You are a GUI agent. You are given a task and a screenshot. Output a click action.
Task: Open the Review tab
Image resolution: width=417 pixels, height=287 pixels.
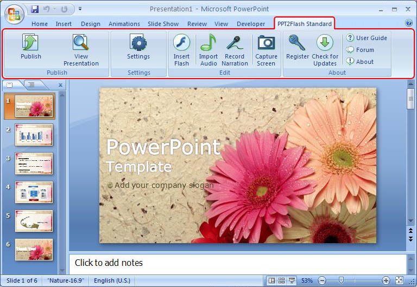pos(197,24)
